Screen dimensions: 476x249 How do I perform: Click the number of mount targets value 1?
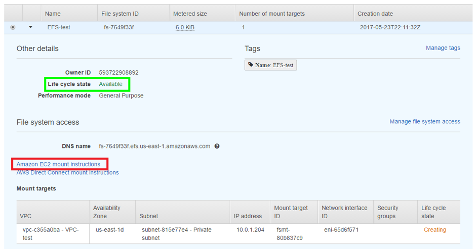click(x=243, y=27)
